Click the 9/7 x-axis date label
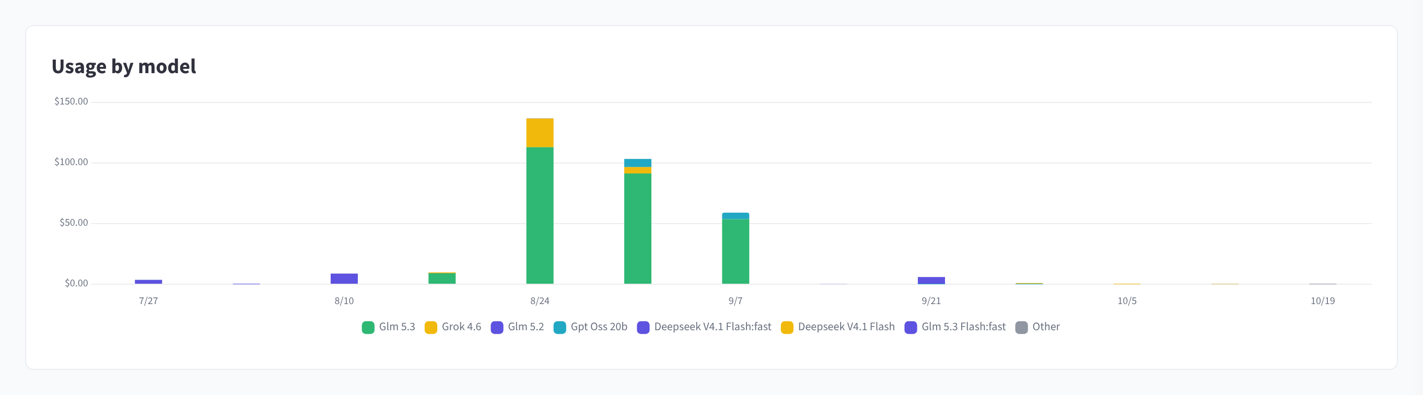The width and height of the screenshot is (1423, 395). point(735,301)
